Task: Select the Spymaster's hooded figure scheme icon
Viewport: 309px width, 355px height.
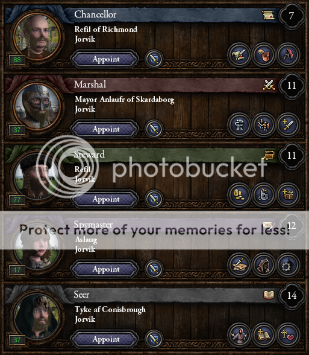Action: (263, 265)
